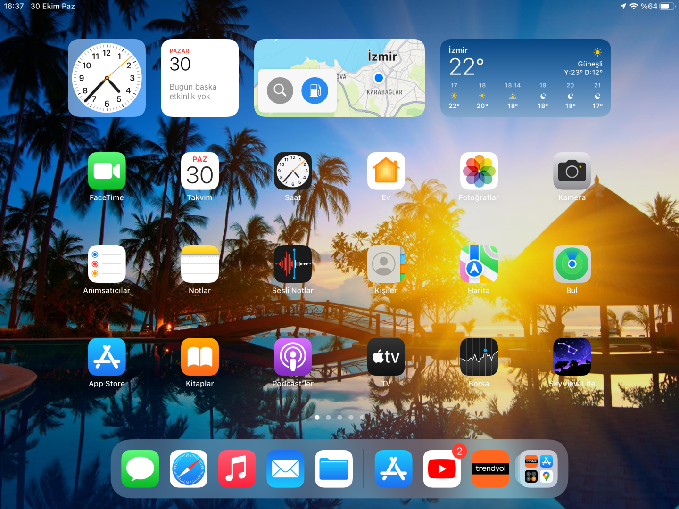Open the Music app in the dock

237,469
